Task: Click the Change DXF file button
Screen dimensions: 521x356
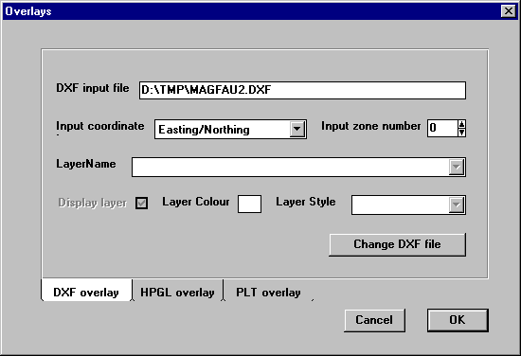Action: coord(398,244)
